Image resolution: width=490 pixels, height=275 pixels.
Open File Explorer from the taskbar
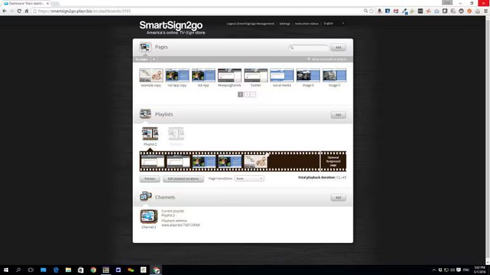click(68, 270)
